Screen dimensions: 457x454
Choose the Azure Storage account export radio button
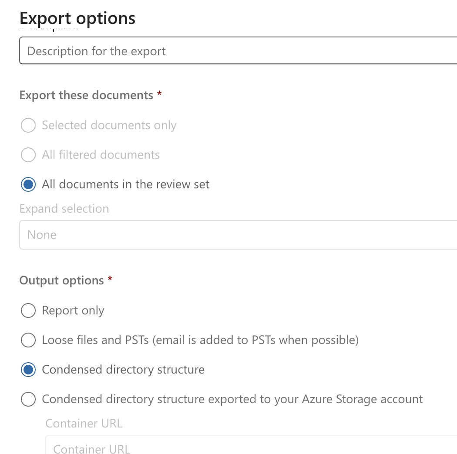tap(28, 399)
